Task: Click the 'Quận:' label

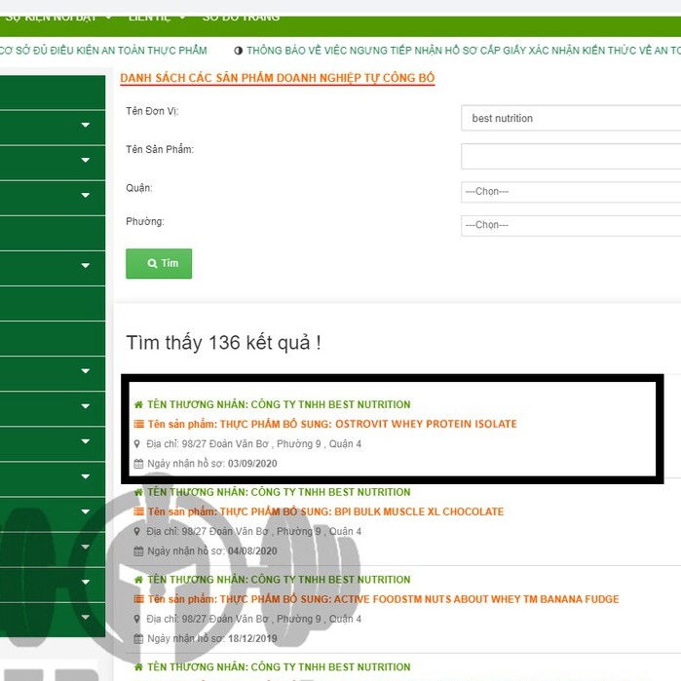Action: 139,188
